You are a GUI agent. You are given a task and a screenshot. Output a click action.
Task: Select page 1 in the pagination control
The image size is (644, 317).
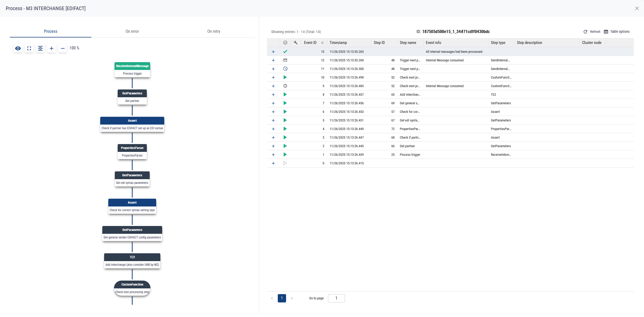(282, 298)
